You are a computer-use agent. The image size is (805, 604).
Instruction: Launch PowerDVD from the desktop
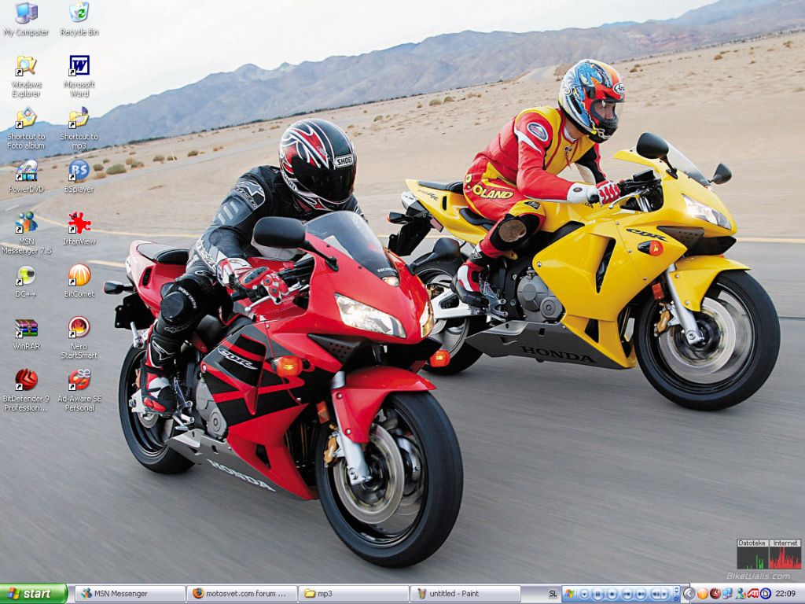(x=26, y=176)
